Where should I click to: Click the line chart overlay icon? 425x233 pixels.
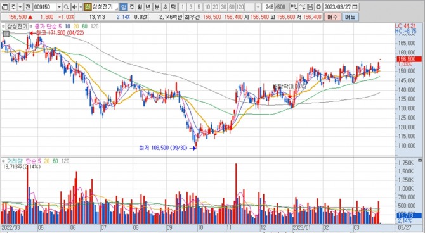pyautogui.click(x=302, y=7)
